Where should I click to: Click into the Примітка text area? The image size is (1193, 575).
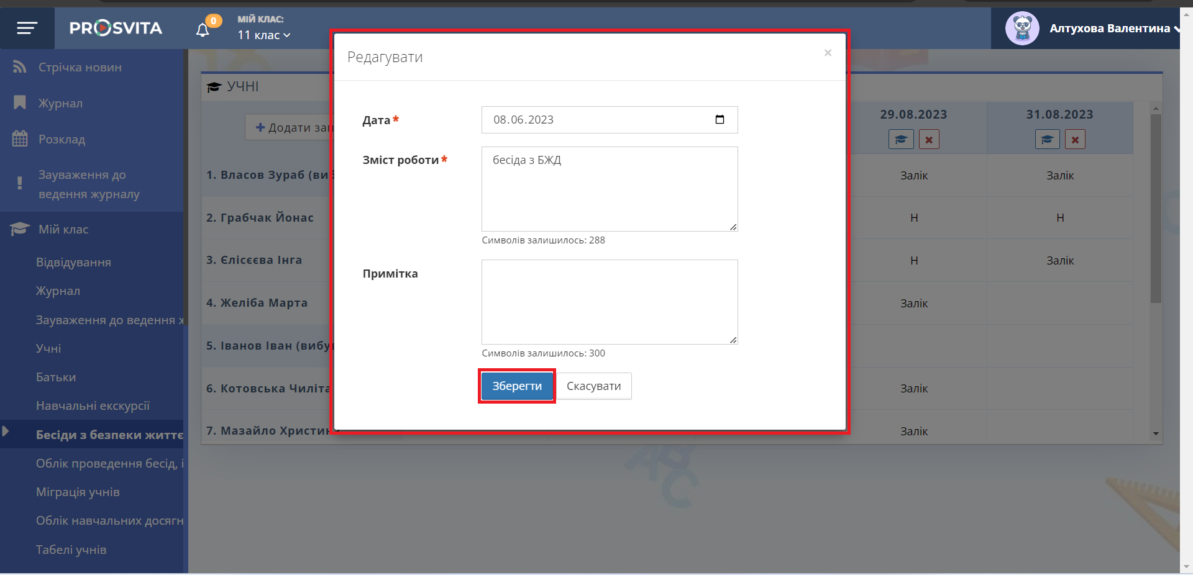[x=609, y=302]
